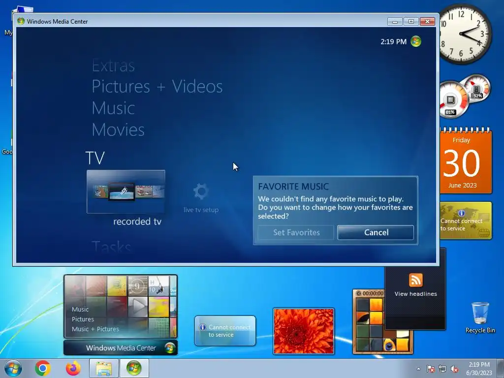This screenshot has width=504, height=378.
Task: Click the muted volume tray icon
Action: 454,369
